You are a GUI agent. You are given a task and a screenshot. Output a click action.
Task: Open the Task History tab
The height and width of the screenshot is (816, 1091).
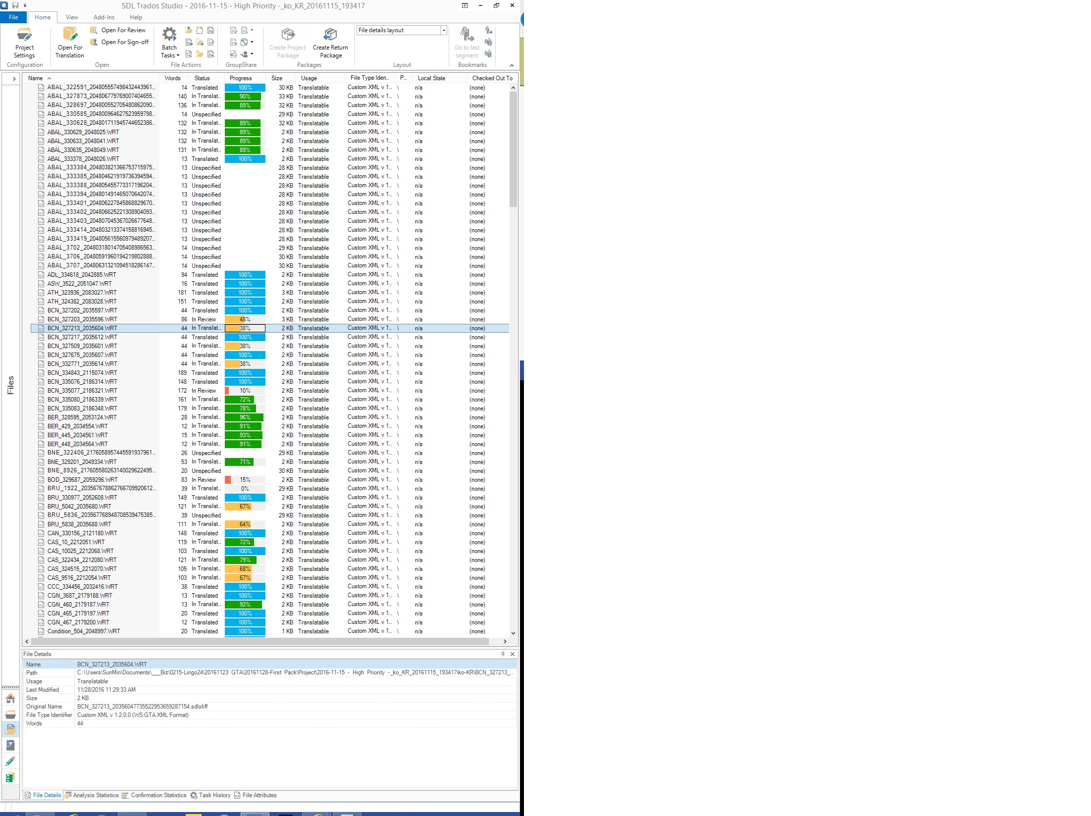[x=211, y=795]
